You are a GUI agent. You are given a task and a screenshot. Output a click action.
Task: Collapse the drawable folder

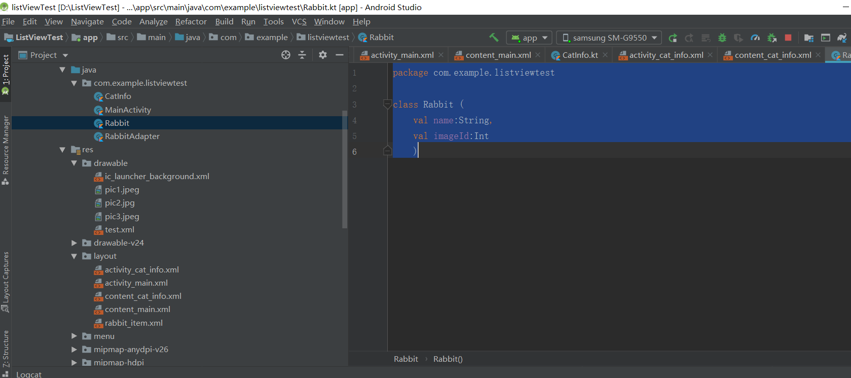tap(74, 163)
